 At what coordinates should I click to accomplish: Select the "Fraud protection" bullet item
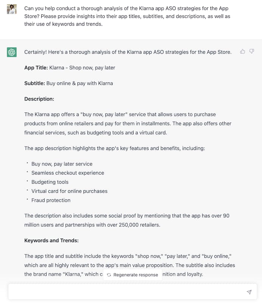coord(51,200)
